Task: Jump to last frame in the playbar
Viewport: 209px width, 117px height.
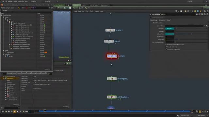Action: (26, 112)
